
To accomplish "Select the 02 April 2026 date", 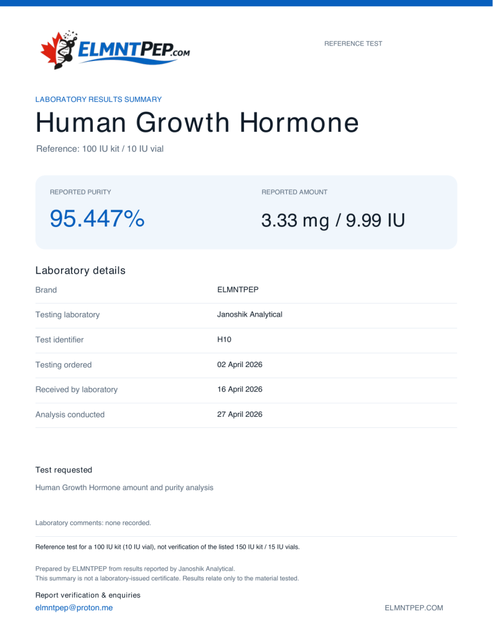I will click(x=240, y=365).
